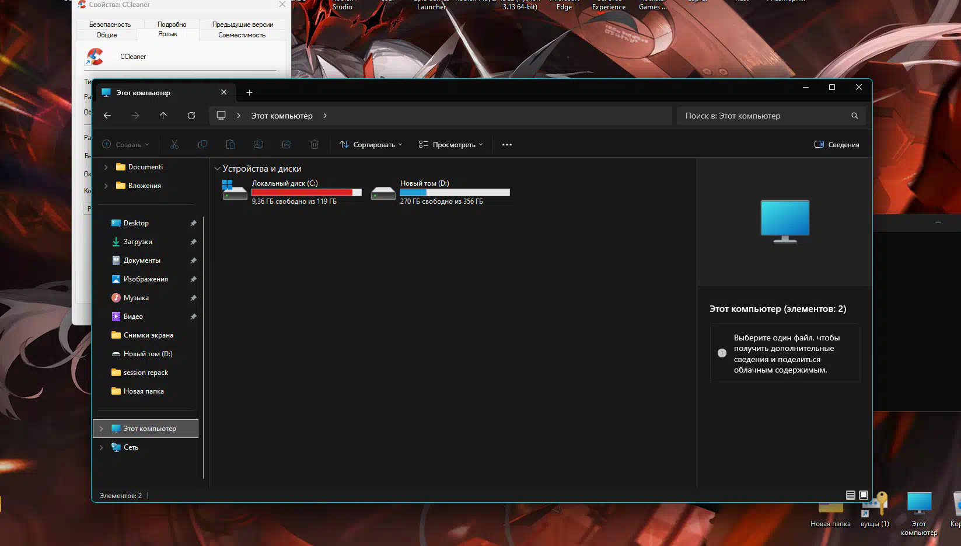
Task: Unpin Музыка from quick access
Action: click(x=193, y=298)
